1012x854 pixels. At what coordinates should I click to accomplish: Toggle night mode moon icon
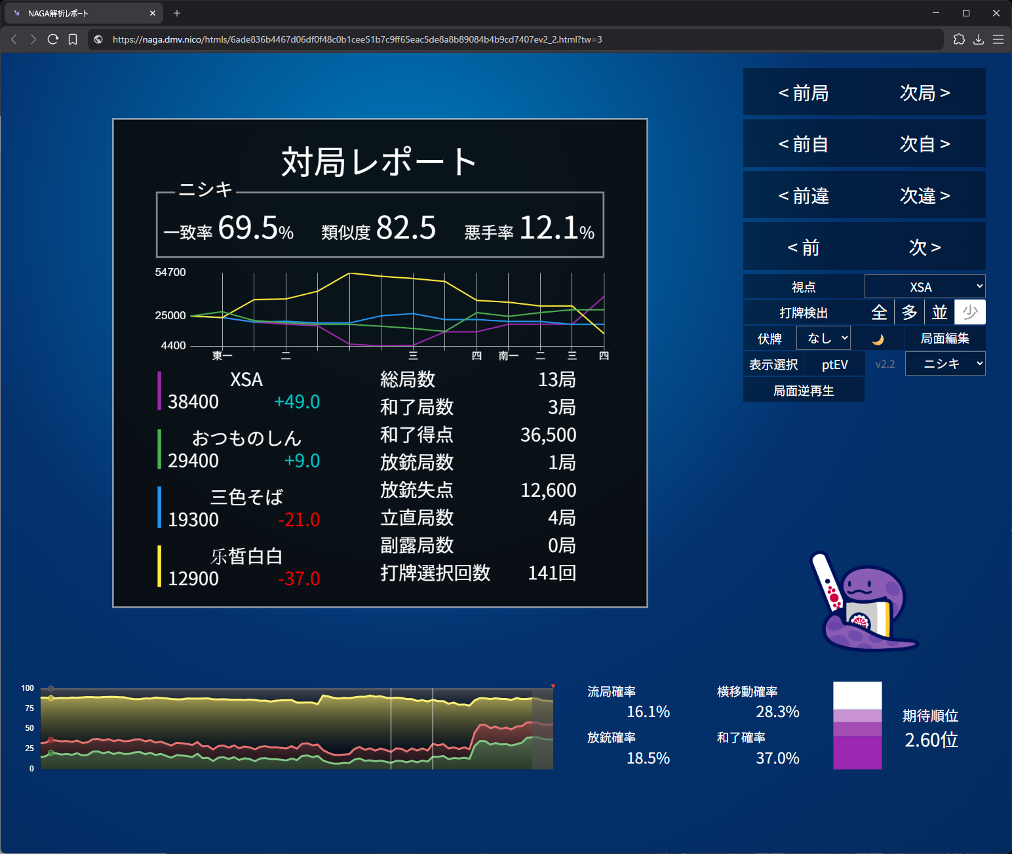(878, 339)
